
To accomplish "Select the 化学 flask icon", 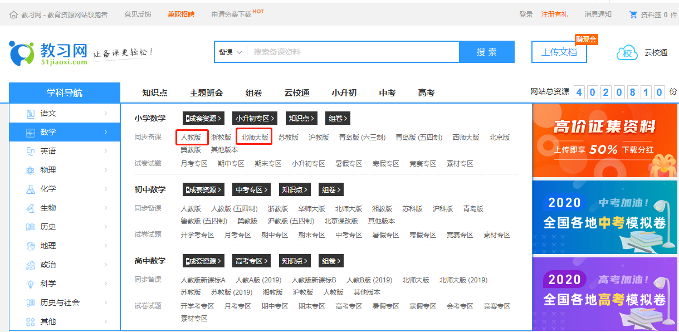I will click(x=30, y=188).
